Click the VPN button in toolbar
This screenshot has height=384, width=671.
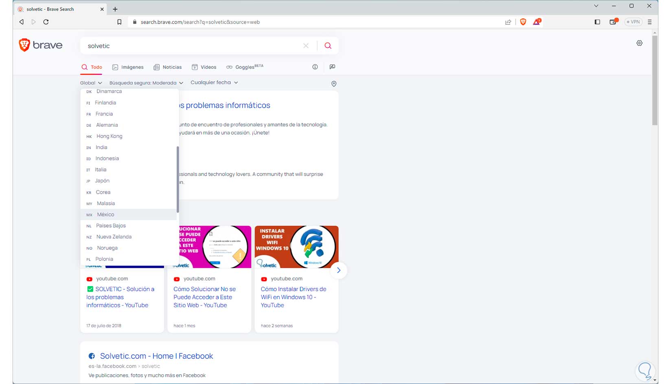[633, 22]
